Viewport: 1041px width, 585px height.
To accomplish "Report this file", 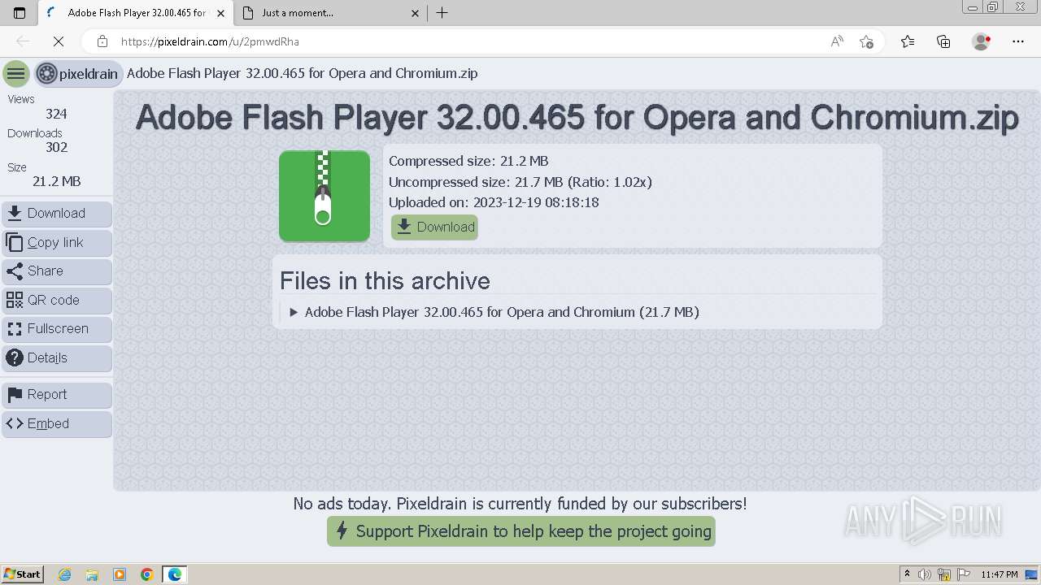I will [x=57, y=395].
